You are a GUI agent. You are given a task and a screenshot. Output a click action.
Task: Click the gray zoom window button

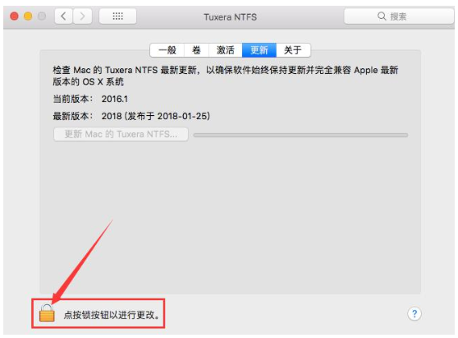pos(42,16)
